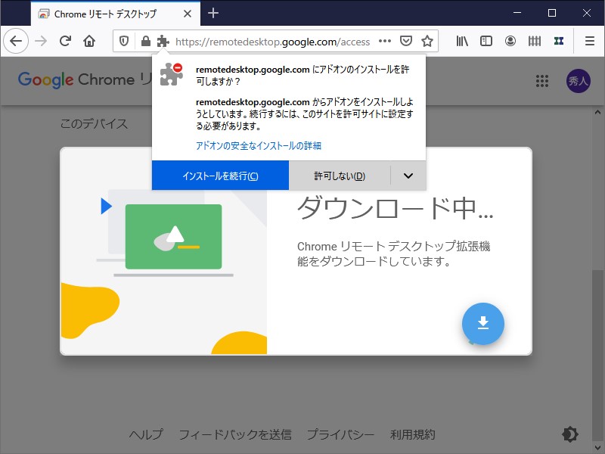Open the Firefox home page
The height and width of the screenshot is (454, 605).
coord(90,41)
